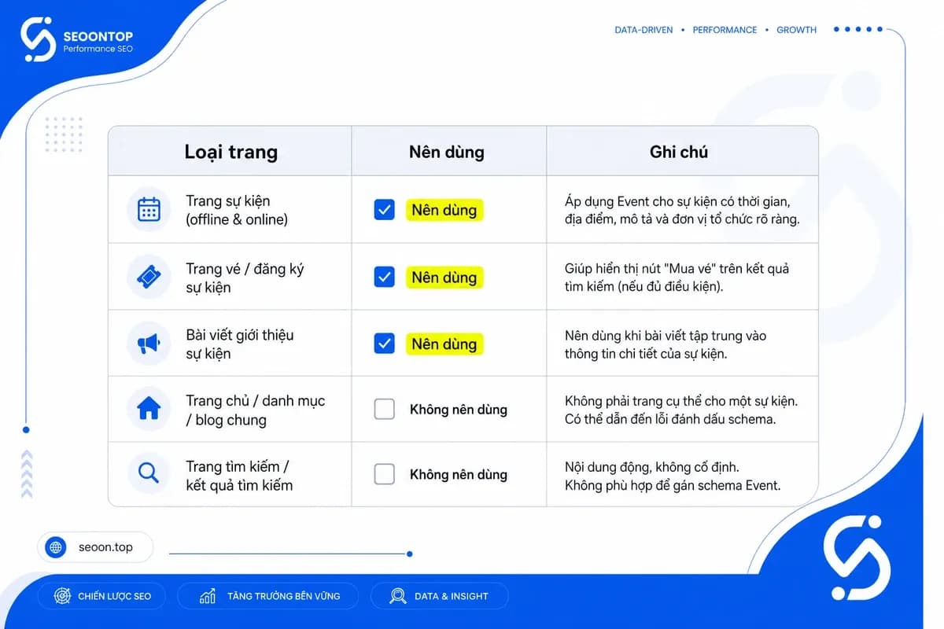Screen dimensions: 944x629
Task: Click the CHIẾN LƯỢC SEO button
Action: (x=102, y=596)
